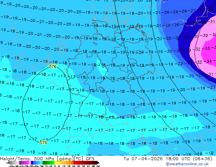
Task: Click the '(06+36)' forecast run label
Action: pos(202,159)
